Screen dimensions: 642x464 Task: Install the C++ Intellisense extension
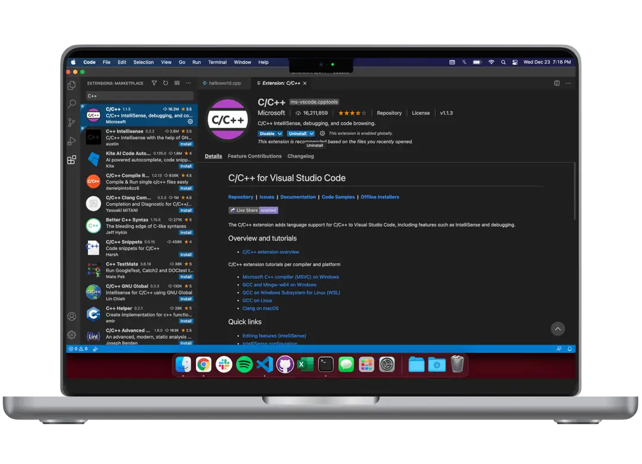tap(186, 144)
